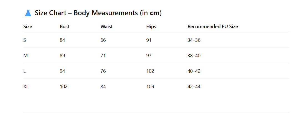Click the hips value 109
Viewport: 300px width, 114px height.
pyautogui.click(x=150, y=87)
